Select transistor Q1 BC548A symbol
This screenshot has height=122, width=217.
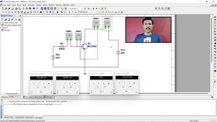point(84,46)
